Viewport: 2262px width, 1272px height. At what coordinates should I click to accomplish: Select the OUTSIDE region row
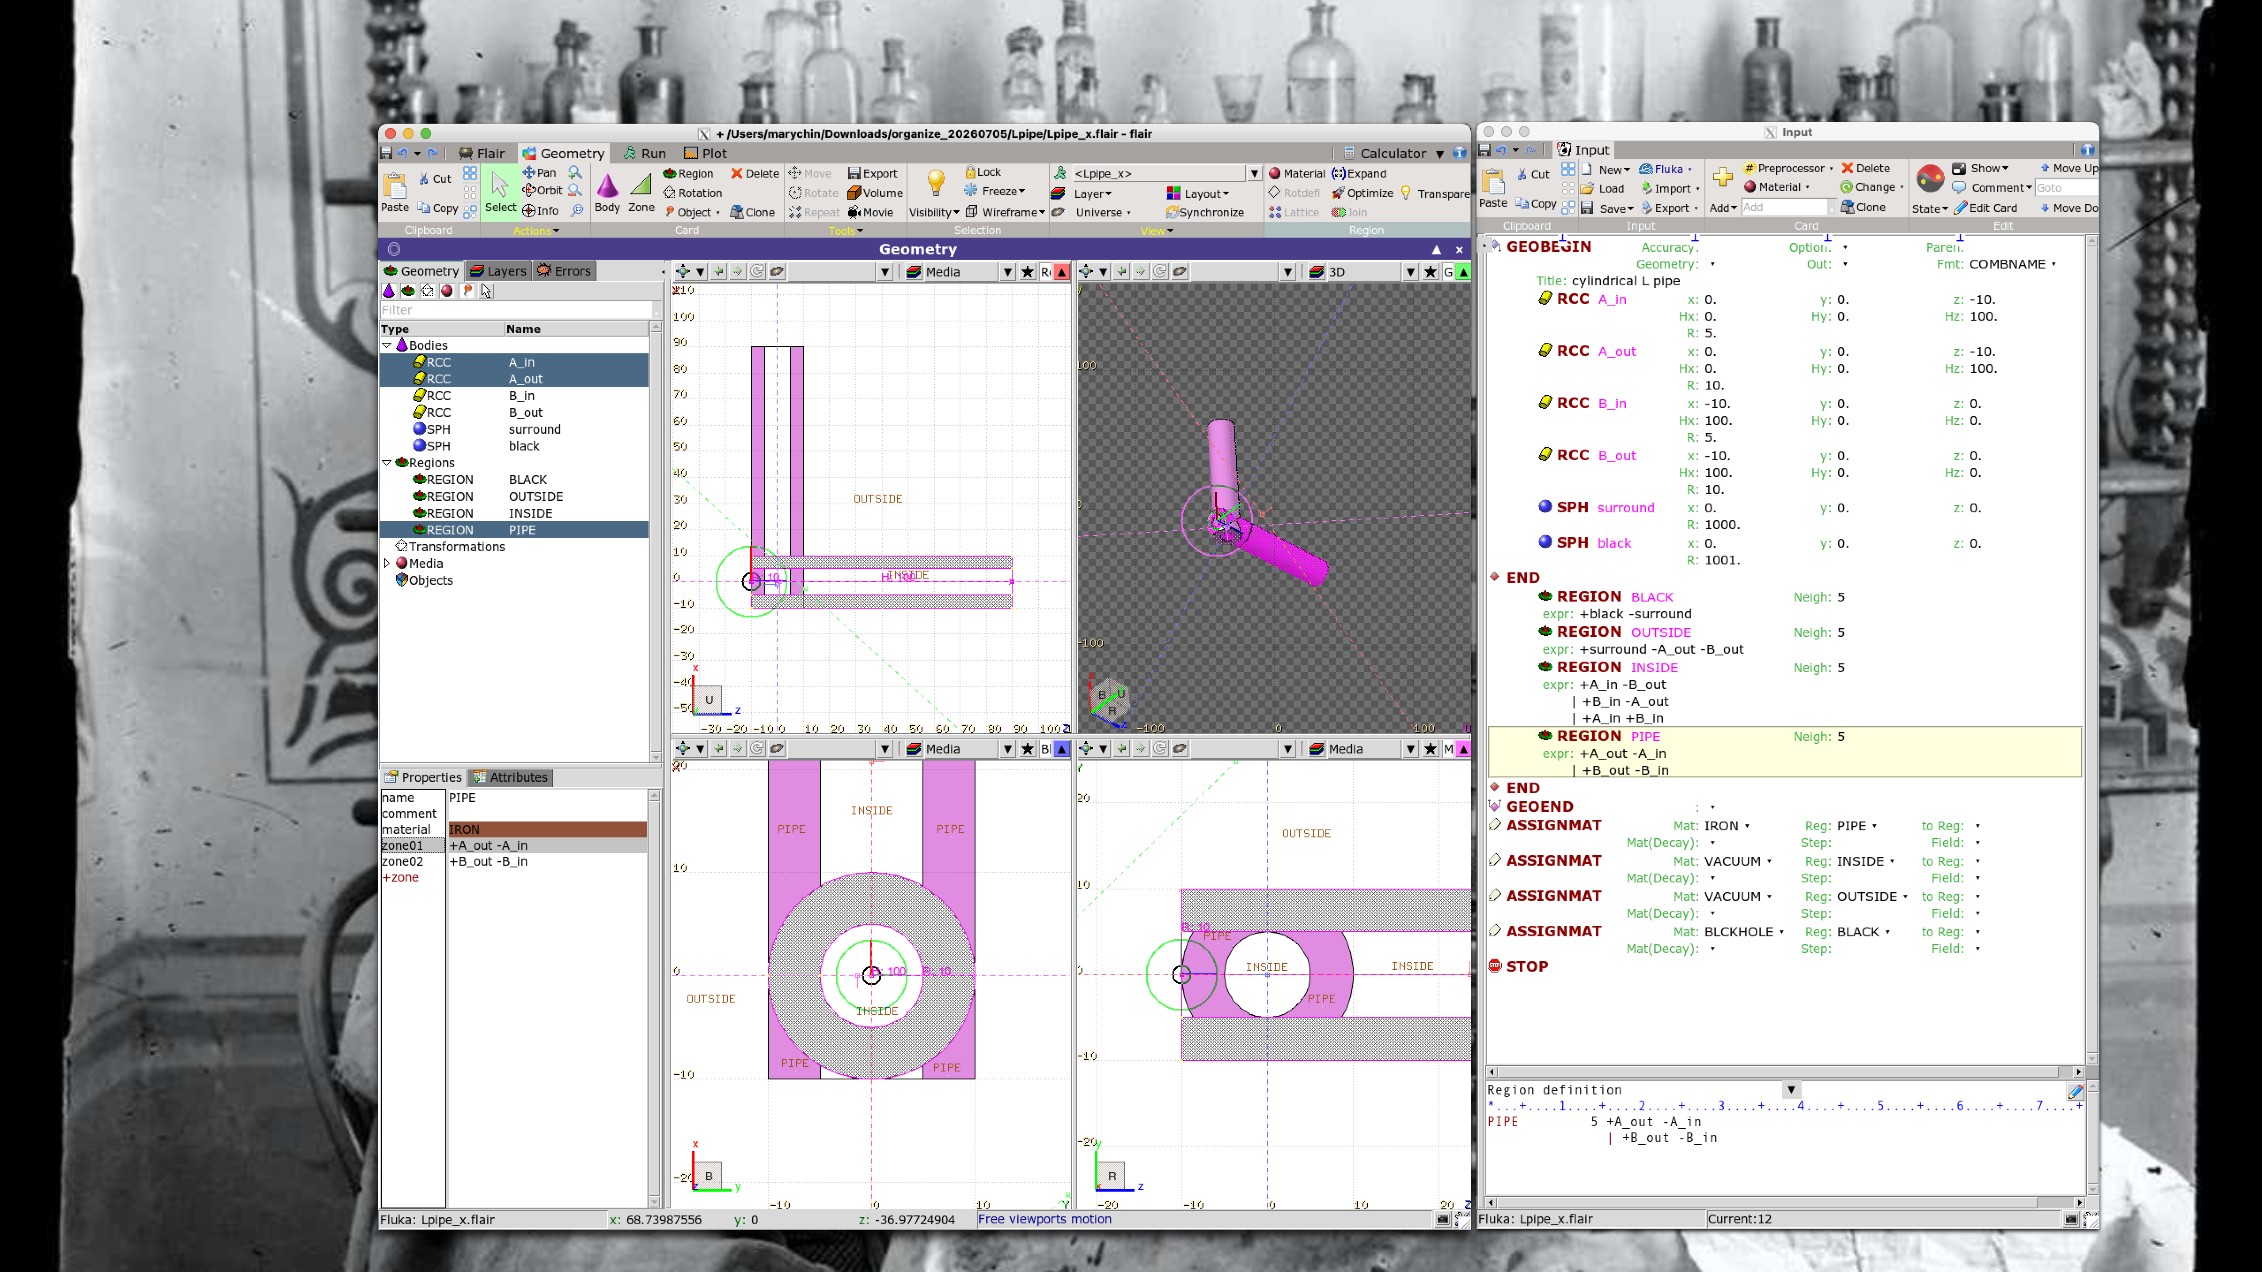[515, 496]
